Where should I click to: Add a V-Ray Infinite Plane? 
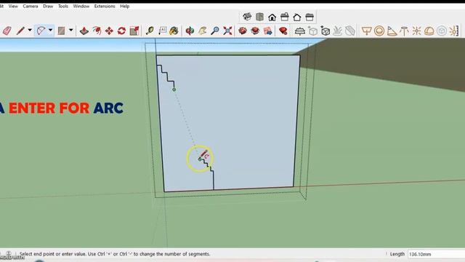pos(300,31)
